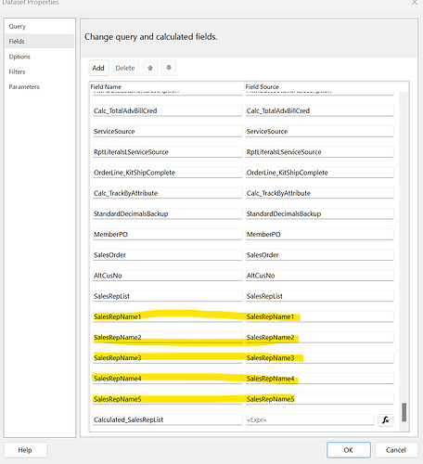Click OrderLine_KitShipComplete field source

(x=320, y=173)
